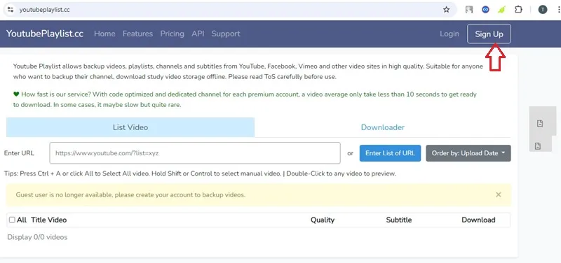Click the blue infinity extension icon

point(485,10)
